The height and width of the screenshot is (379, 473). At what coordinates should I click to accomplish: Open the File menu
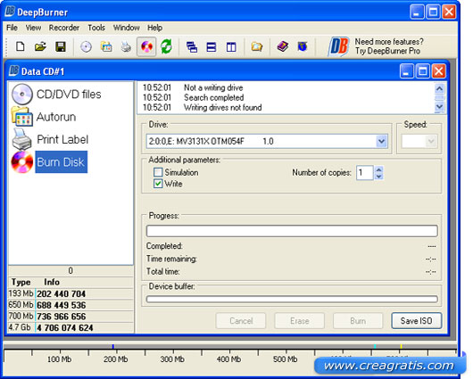[12, 28]
